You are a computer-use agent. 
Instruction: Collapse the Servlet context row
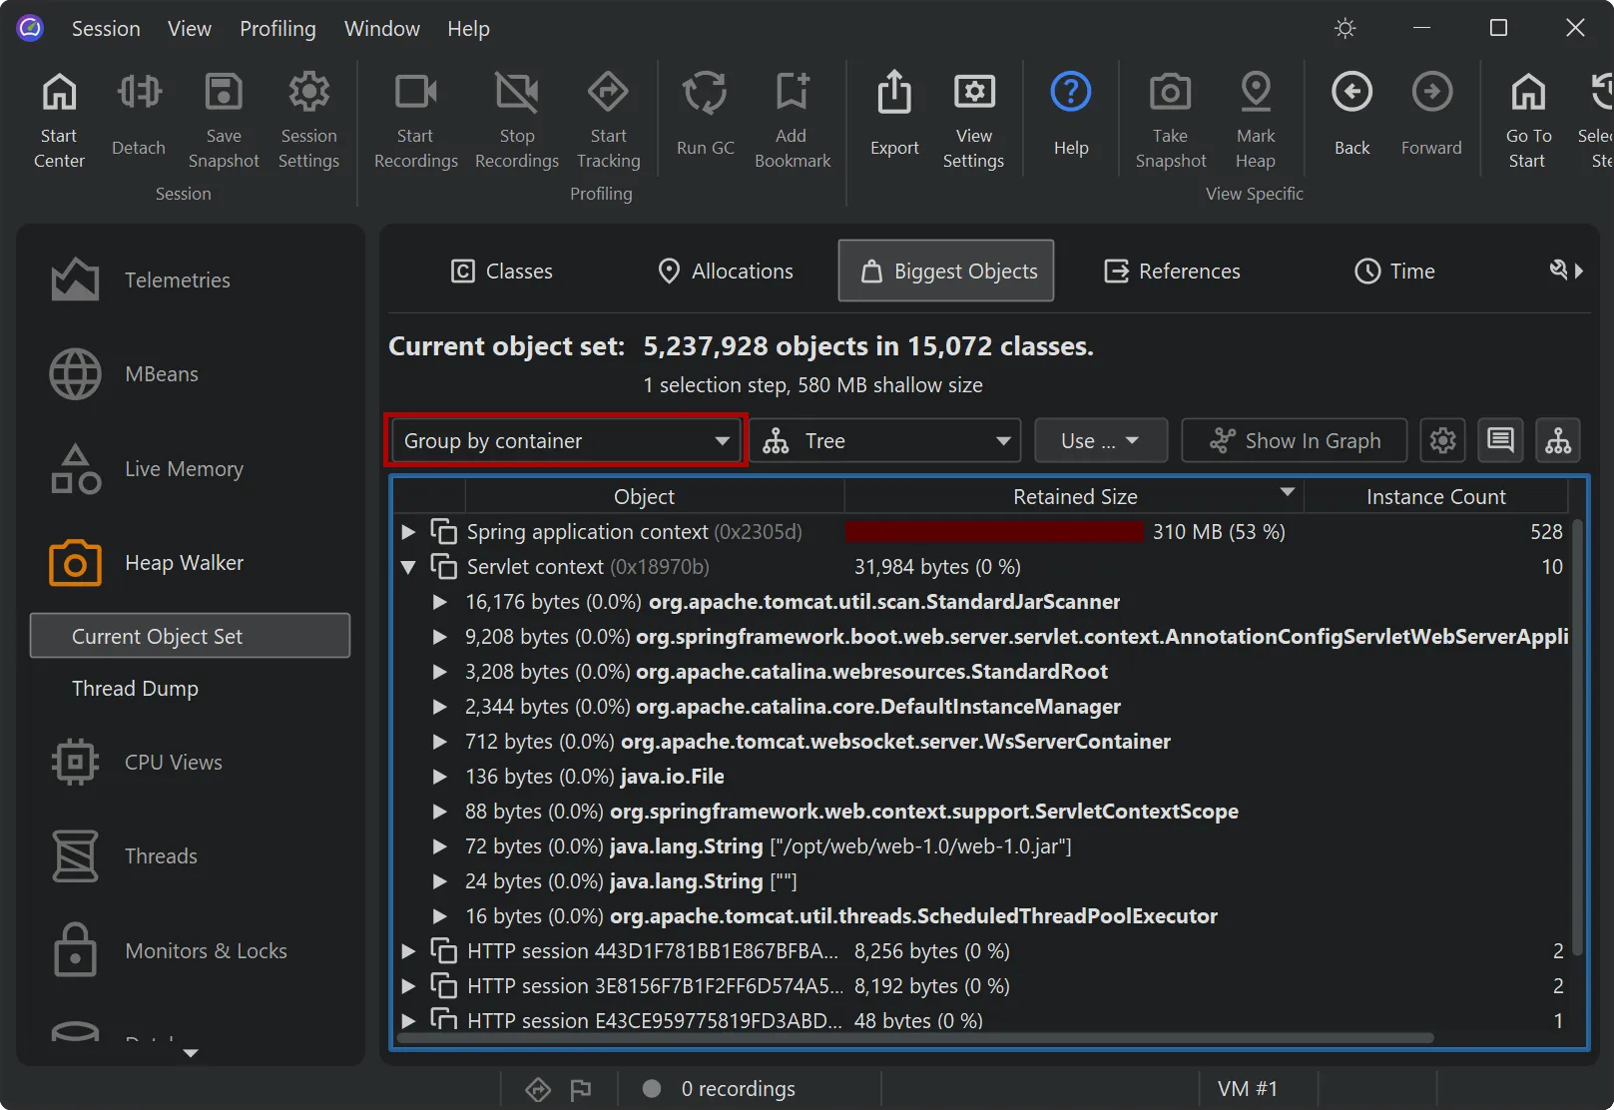click(x=408, y=567)
